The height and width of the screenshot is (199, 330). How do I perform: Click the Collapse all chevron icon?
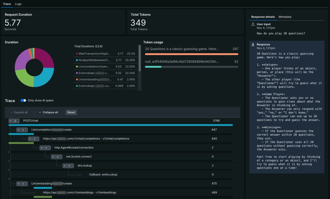40,112
